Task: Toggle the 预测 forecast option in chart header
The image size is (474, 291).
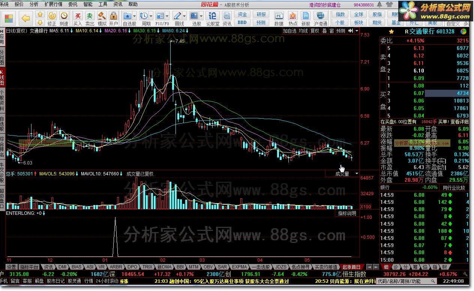Action: [341, 31]
